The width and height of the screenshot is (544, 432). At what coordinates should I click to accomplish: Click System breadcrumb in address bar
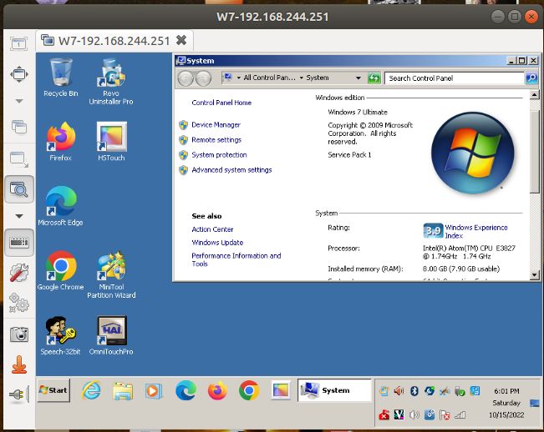pos(317,78)
